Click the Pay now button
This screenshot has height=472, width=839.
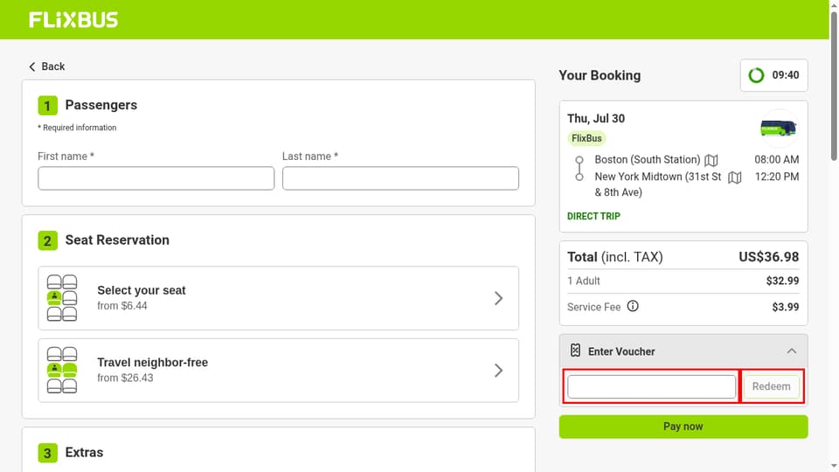[683, 427]
